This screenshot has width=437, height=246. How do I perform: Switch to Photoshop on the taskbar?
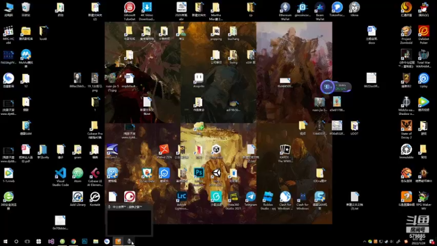pos(85,242)
